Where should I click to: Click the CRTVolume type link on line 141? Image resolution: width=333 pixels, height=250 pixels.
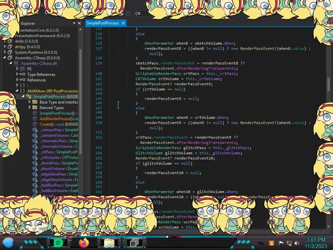pyautogui.click(x=146, y=79)
